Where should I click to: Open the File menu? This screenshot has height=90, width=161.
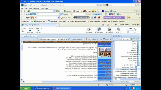coord(22,8)
